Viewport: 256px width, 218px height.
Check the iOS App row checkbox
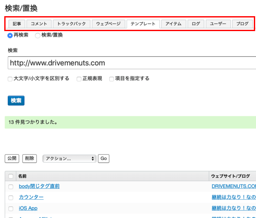click(11, 209)
